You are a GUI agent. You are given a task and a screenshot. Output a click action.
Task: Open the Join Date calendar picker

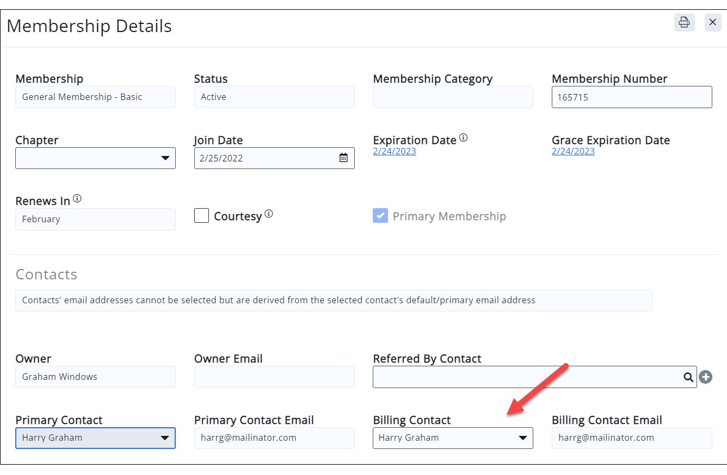[343, 158]
